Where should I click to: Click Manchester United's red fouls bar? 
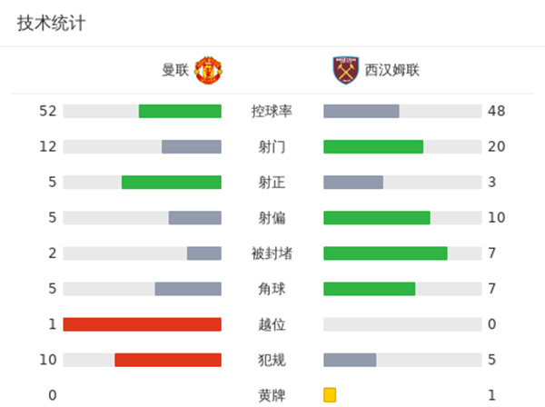pyautogui.click(x=168, y=360)
